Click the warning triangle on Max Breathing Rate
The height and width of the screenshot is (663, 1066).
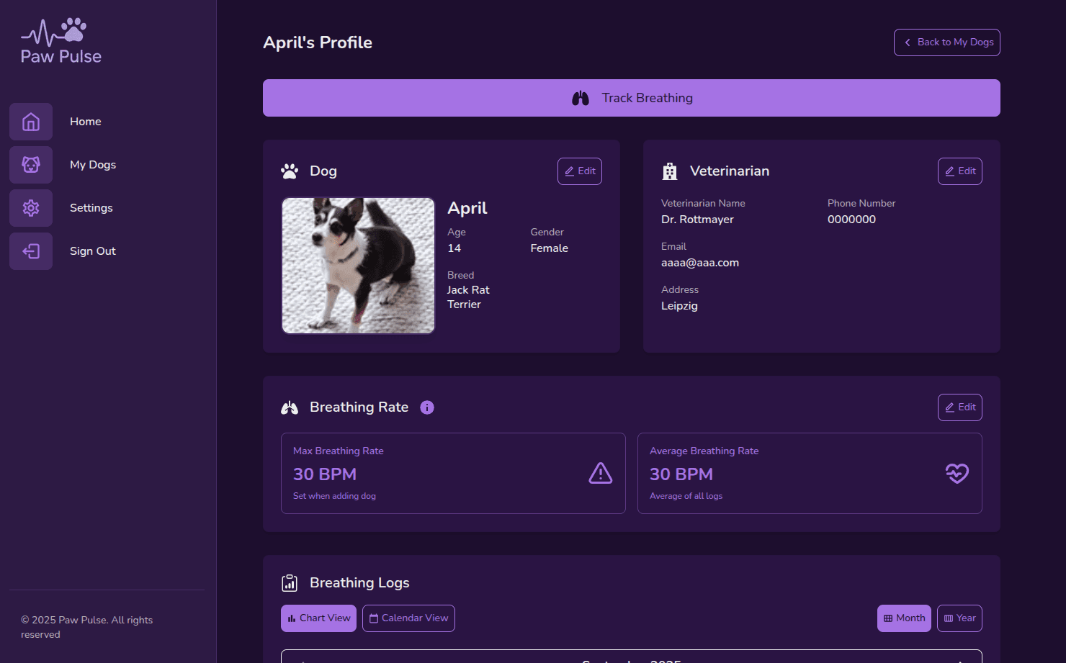point(600,473)
